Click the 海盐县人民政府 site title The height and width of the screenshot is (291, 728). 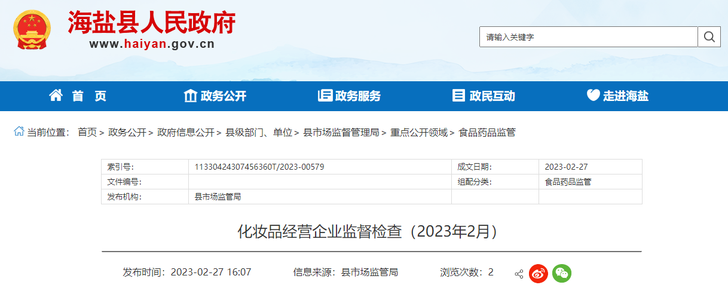pyautogui.click(x=152, y=23)
